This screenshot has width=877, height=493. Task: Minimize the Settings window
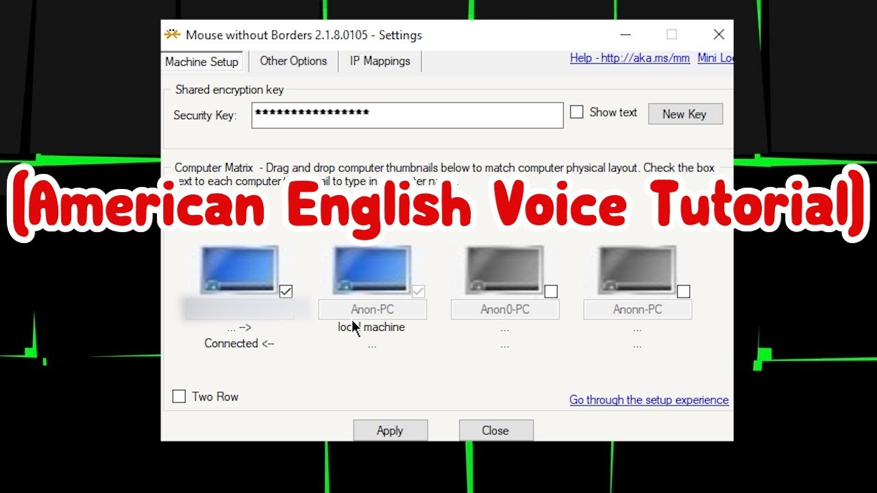[626, 34]
